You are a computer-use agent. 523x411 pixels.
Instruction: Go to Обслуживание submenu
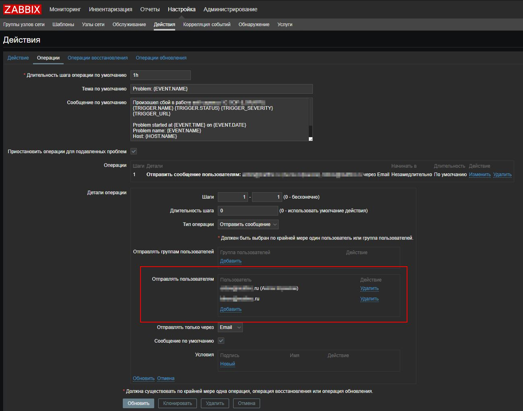129,25
